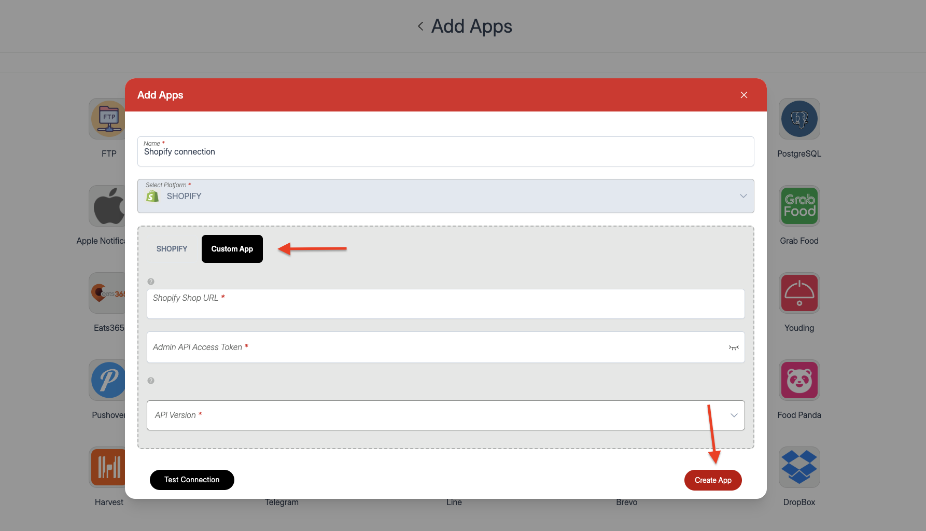
Task: Select the Grab Food app icon
Action: point(799,206)
